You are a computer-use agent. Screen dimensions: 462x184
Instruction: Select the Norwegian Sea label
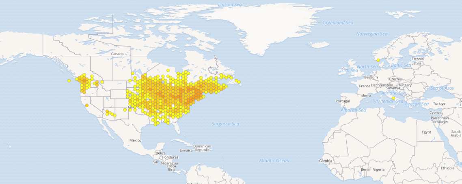pyautogui.click(x=371, y=34)
